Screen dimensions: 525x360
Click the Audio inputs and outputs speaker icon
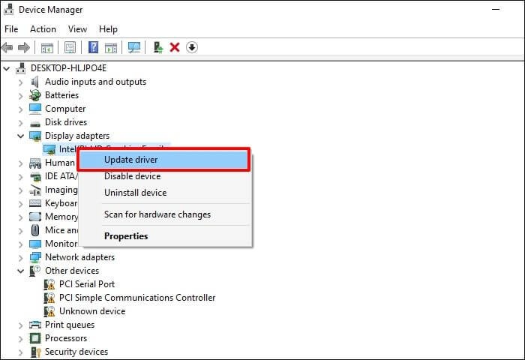(x=34, y=82)
